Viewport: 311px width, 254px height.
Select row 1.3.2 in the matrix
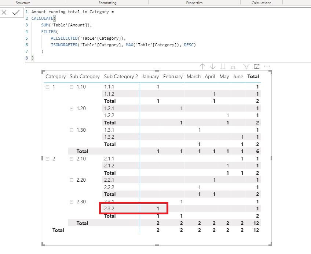coord(109,137)
